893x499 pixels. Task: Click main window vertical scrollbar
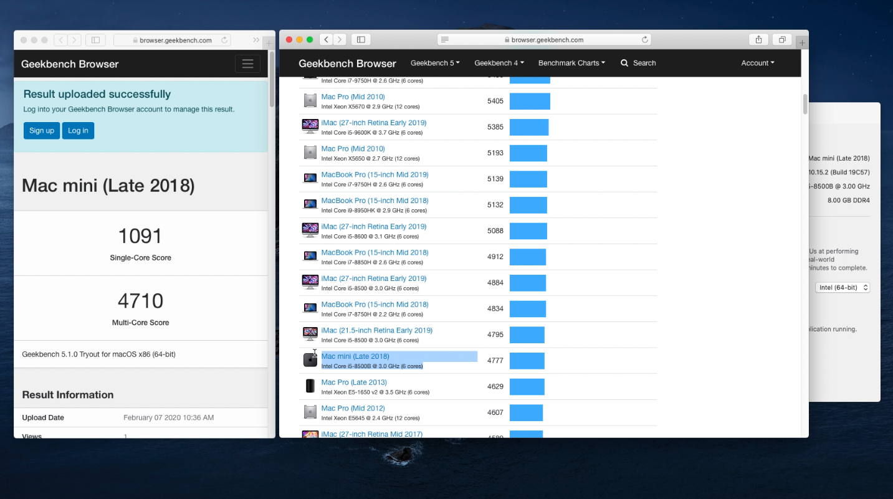coord(805,104)
